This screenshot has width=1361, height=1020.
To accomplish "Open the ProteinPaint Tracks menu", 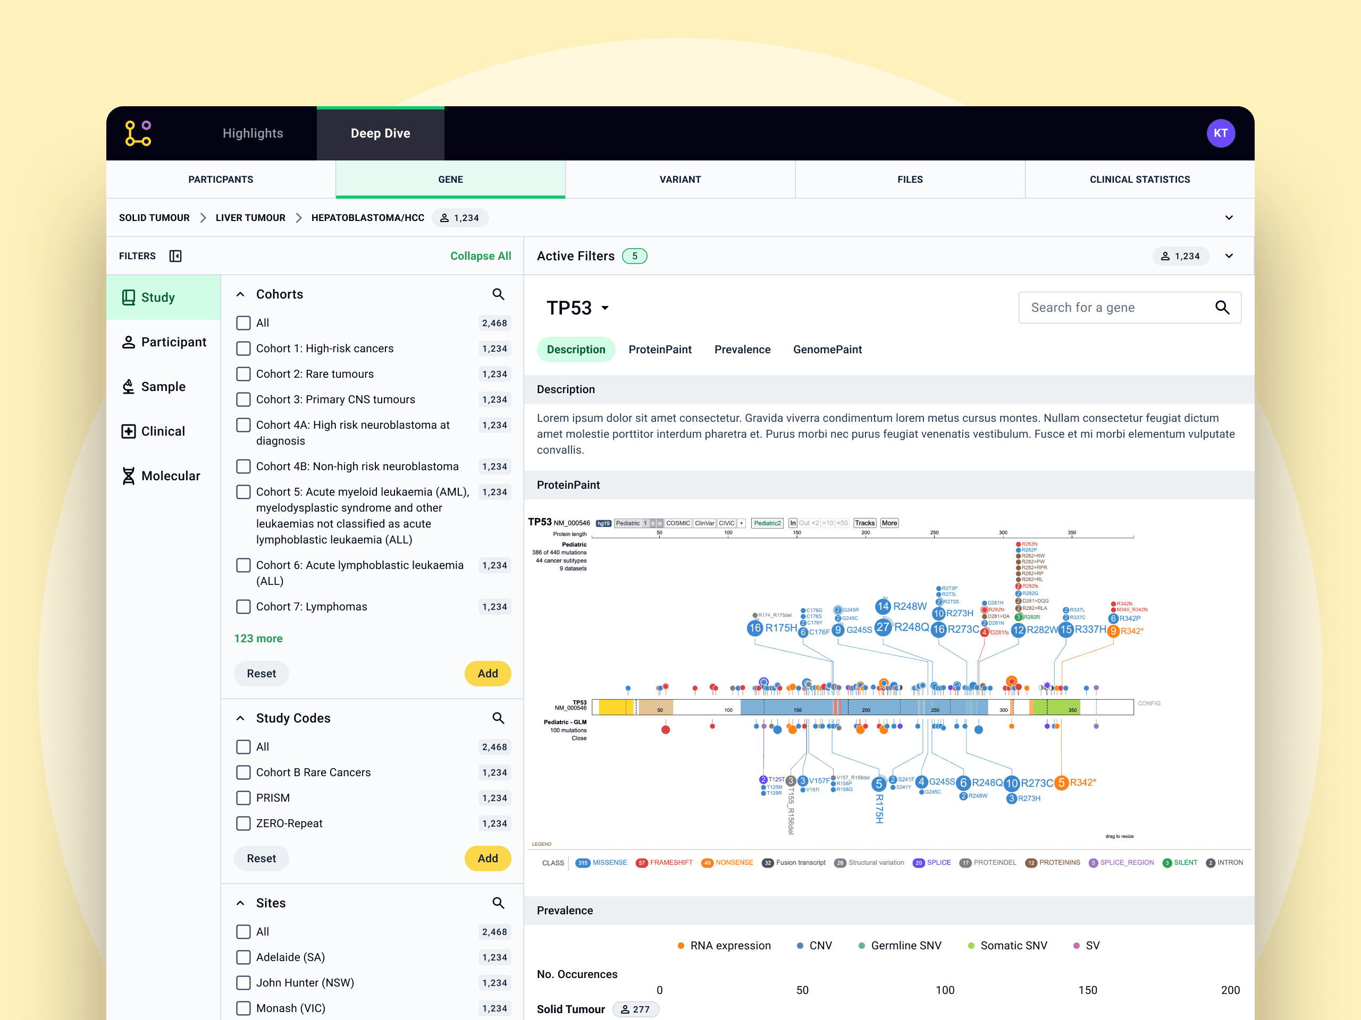I will click(x=864, y=523).
